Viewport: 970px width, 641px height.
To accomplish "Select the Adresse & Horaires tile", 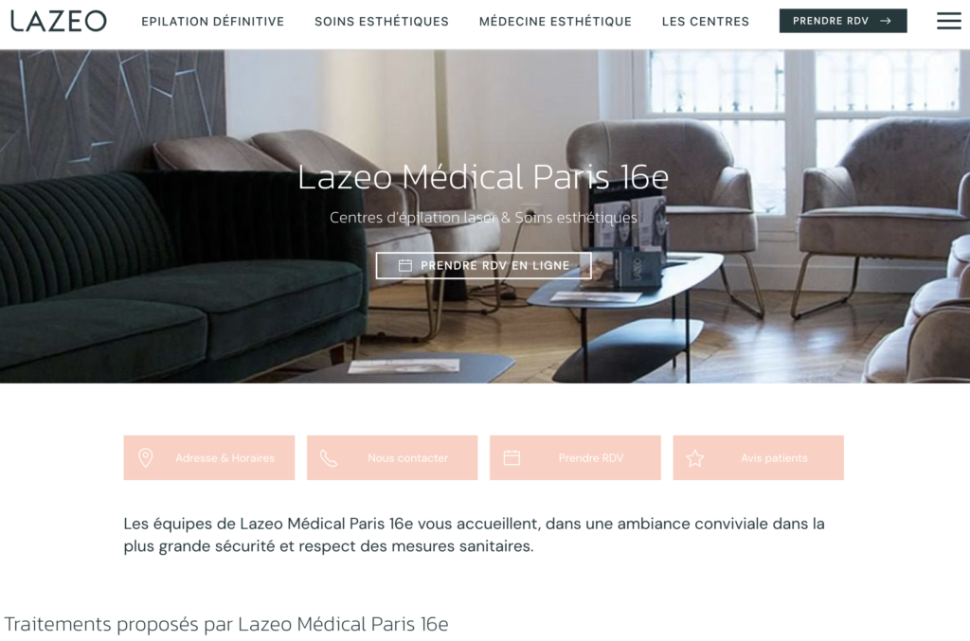I will (x=209, y=458).
